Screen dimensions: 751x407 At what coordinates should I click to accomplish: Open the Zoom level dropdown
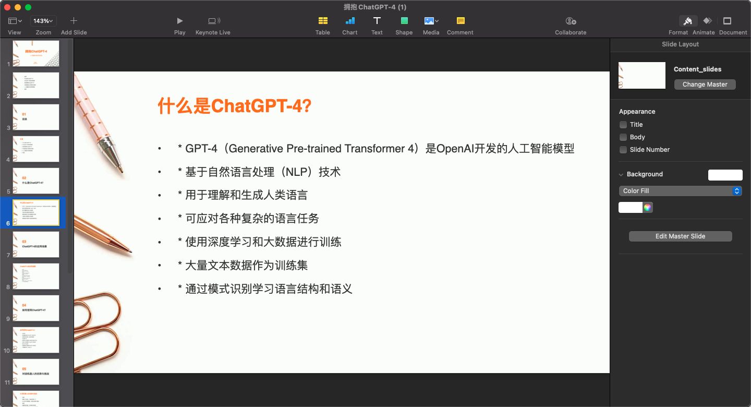click(43, 21)
